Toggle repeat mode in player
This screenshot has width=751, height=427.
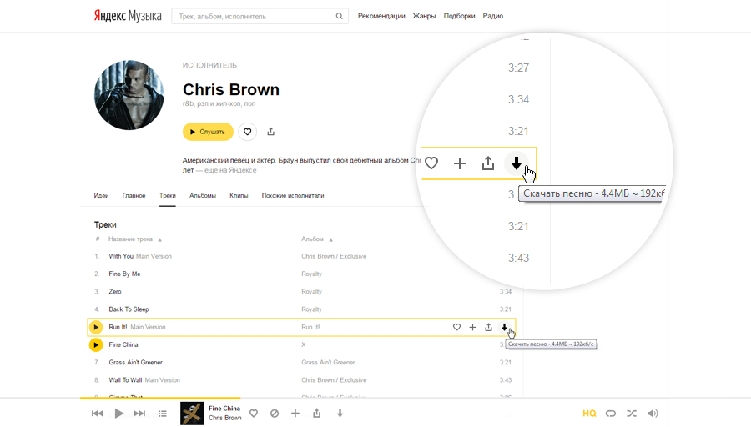pyautogui.click(x=611, y=414)
